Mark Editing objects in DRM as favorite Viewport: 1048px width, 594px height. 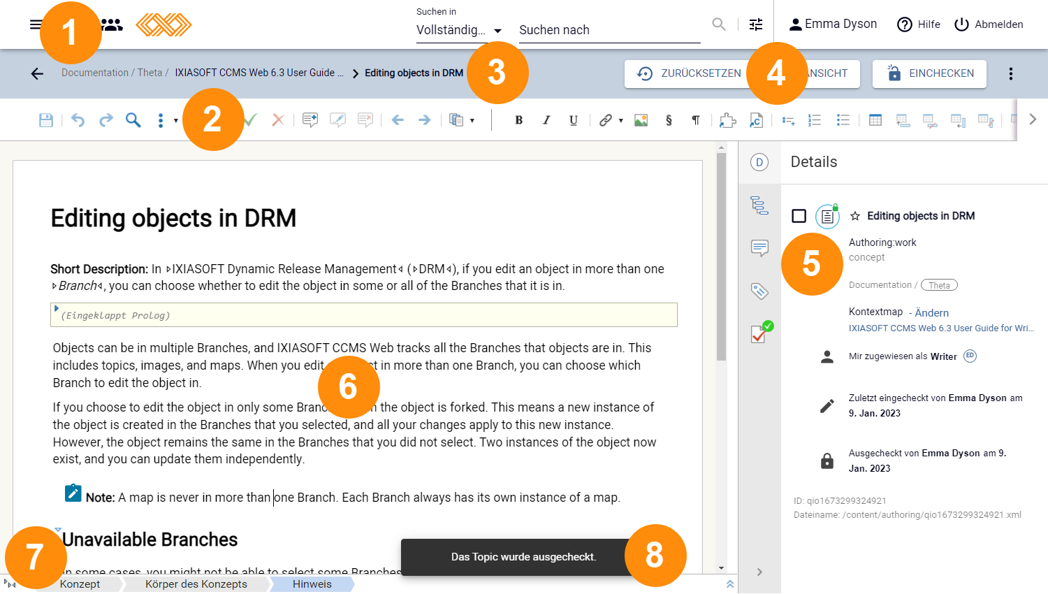click(x=854, y=216)
